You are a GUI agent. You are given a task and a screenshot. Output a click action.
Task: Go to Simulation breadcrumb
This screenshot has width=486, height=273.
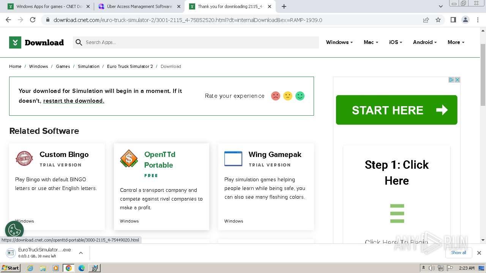tap(88, 66)
